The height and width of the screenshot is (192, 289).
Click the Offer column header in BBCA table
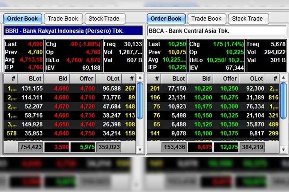[x=226, y=79]
